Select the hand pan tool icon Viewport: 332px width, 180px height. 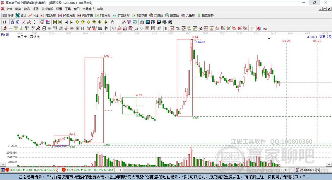point(112,22)
